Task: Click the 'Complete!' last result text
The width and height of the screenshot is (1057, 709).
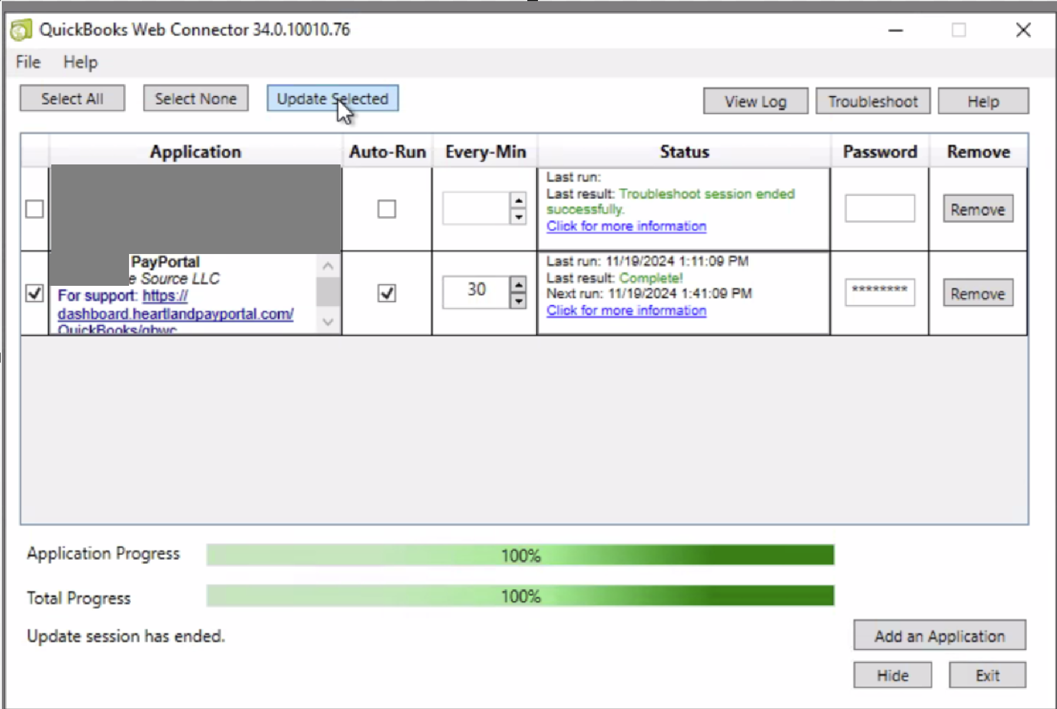Action: pos(651,278)
